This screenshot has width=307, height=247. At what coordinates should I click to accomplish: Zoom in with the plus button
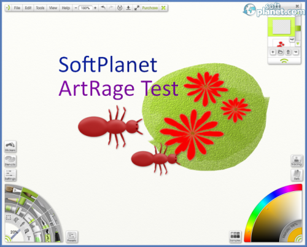coord(95,8)
